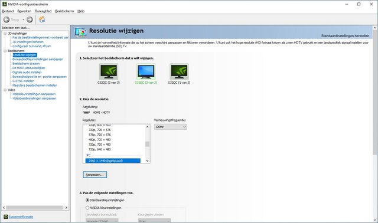The image size is (378, 223).
Task: Open Videokleurinstellingen aanpassen task
Action: point(34,94)
